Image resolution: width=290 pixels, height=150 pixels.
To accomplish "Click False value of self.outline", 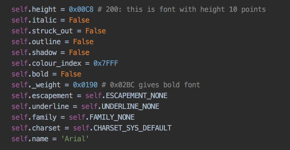I will pos(83,42).
